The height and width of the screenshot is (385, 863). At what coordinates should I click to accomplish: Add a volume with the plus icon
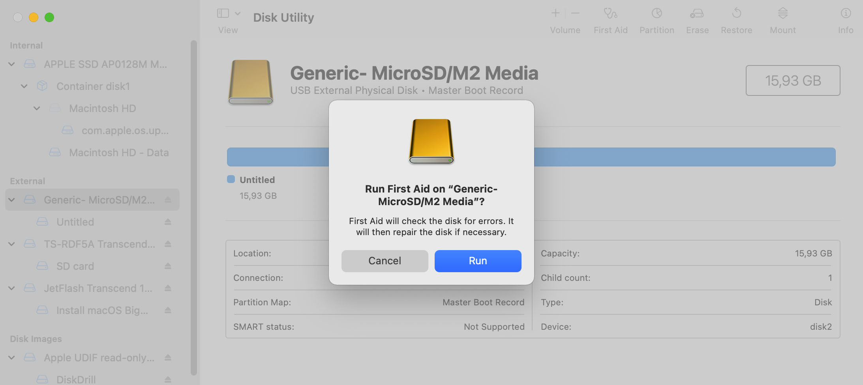coord(555,13)
